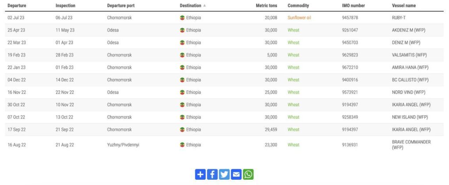Screen dimensions: 449x185
Task: Click Wheat link in AKDENIZ M row
Action: click(293, 30)
